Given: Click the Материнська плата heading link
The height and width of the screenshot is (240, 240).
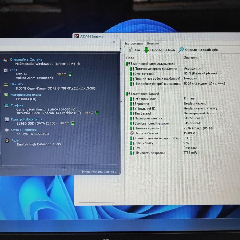Looking at the screenshot, I should pos(26,95).
